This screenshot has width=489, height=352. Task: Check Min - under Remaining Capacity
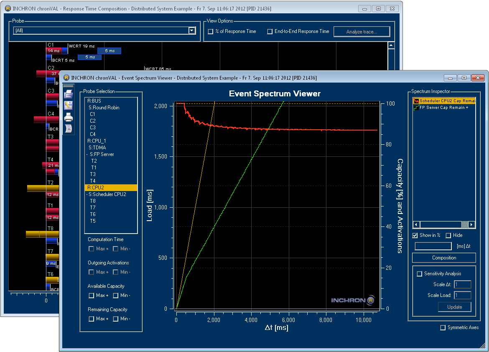point(116,319)
